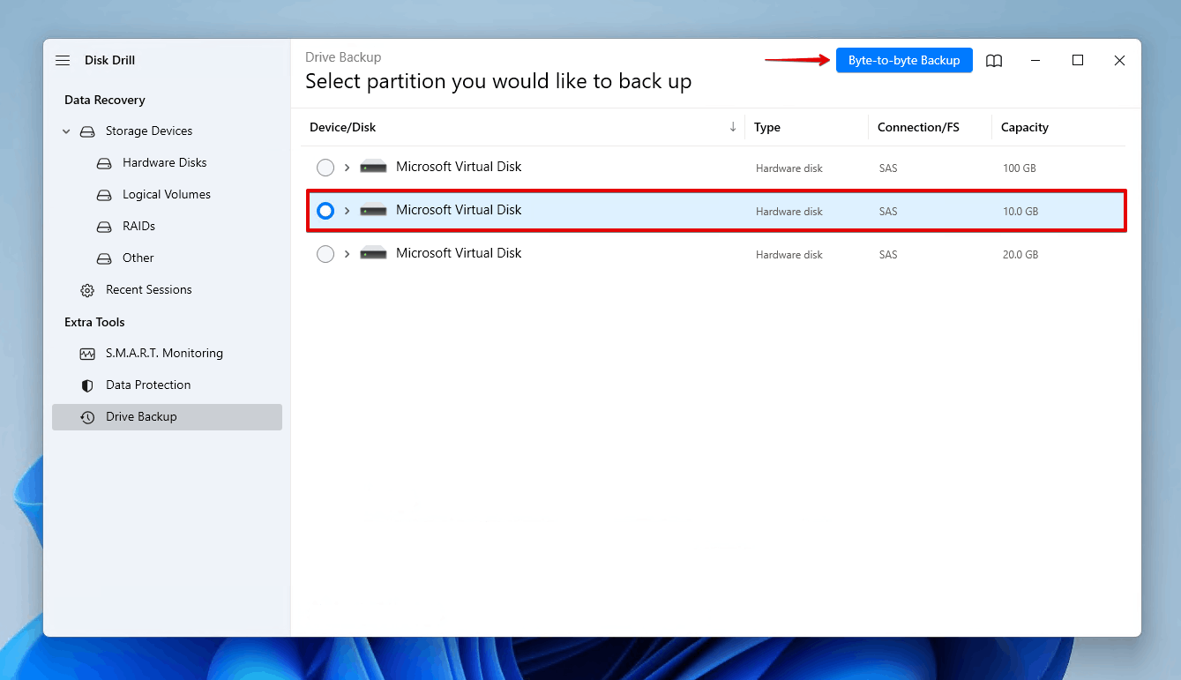Go to Logical Volumes
The image size is (1181, 680).
coord(167,194)
